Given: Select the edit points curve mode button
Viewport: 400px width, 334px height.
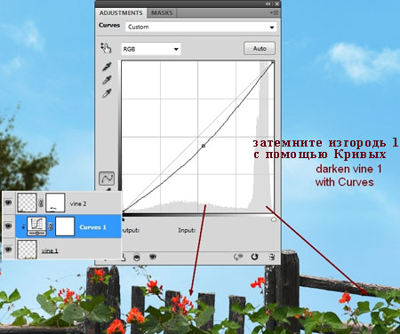Looking at the screenshot, I should click(107, 179).
